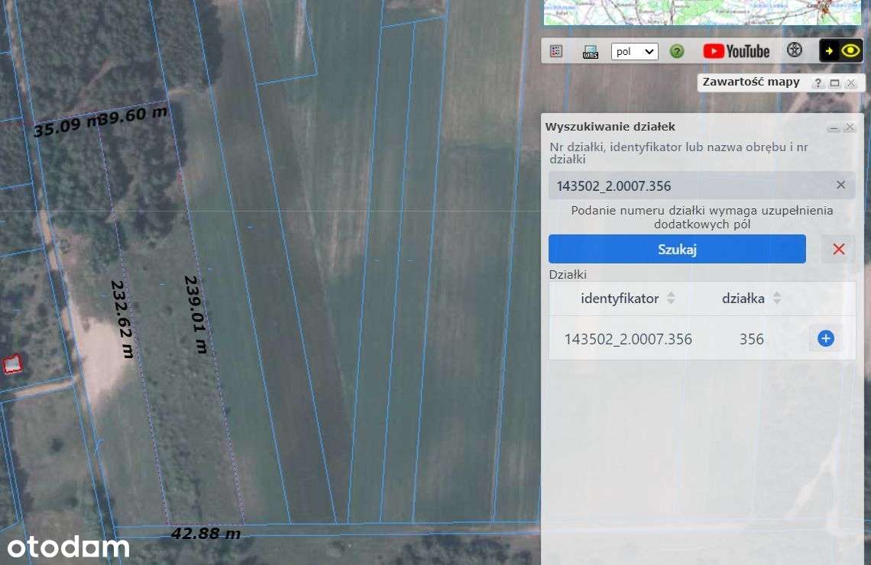Sort results by identyfikator column
Viewport: 871px width, 565px height.
click(x=627, y=299)
